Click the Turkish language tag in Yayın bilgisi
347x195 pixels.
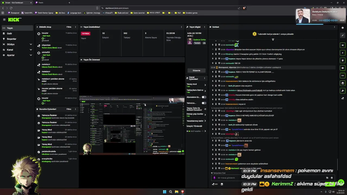[x=197, y=43]
